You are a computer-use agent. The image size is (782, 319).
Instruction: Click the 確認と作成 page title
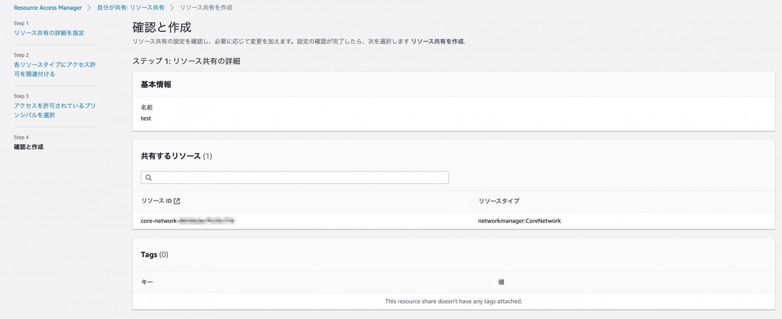point(162,27)
